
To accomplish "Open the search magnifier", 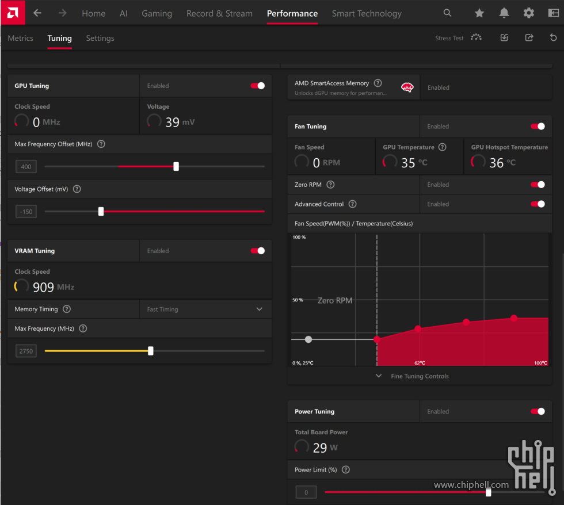I will 447,13.
